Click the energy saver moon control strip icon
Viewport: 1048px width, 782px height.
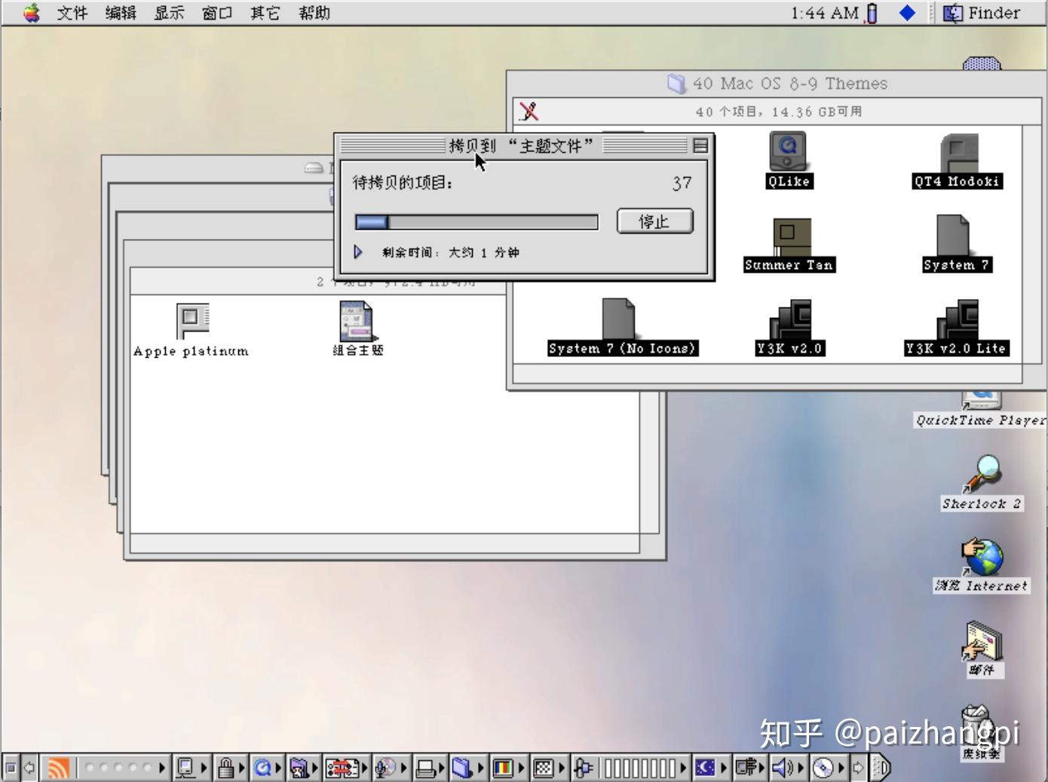point(705,768)
